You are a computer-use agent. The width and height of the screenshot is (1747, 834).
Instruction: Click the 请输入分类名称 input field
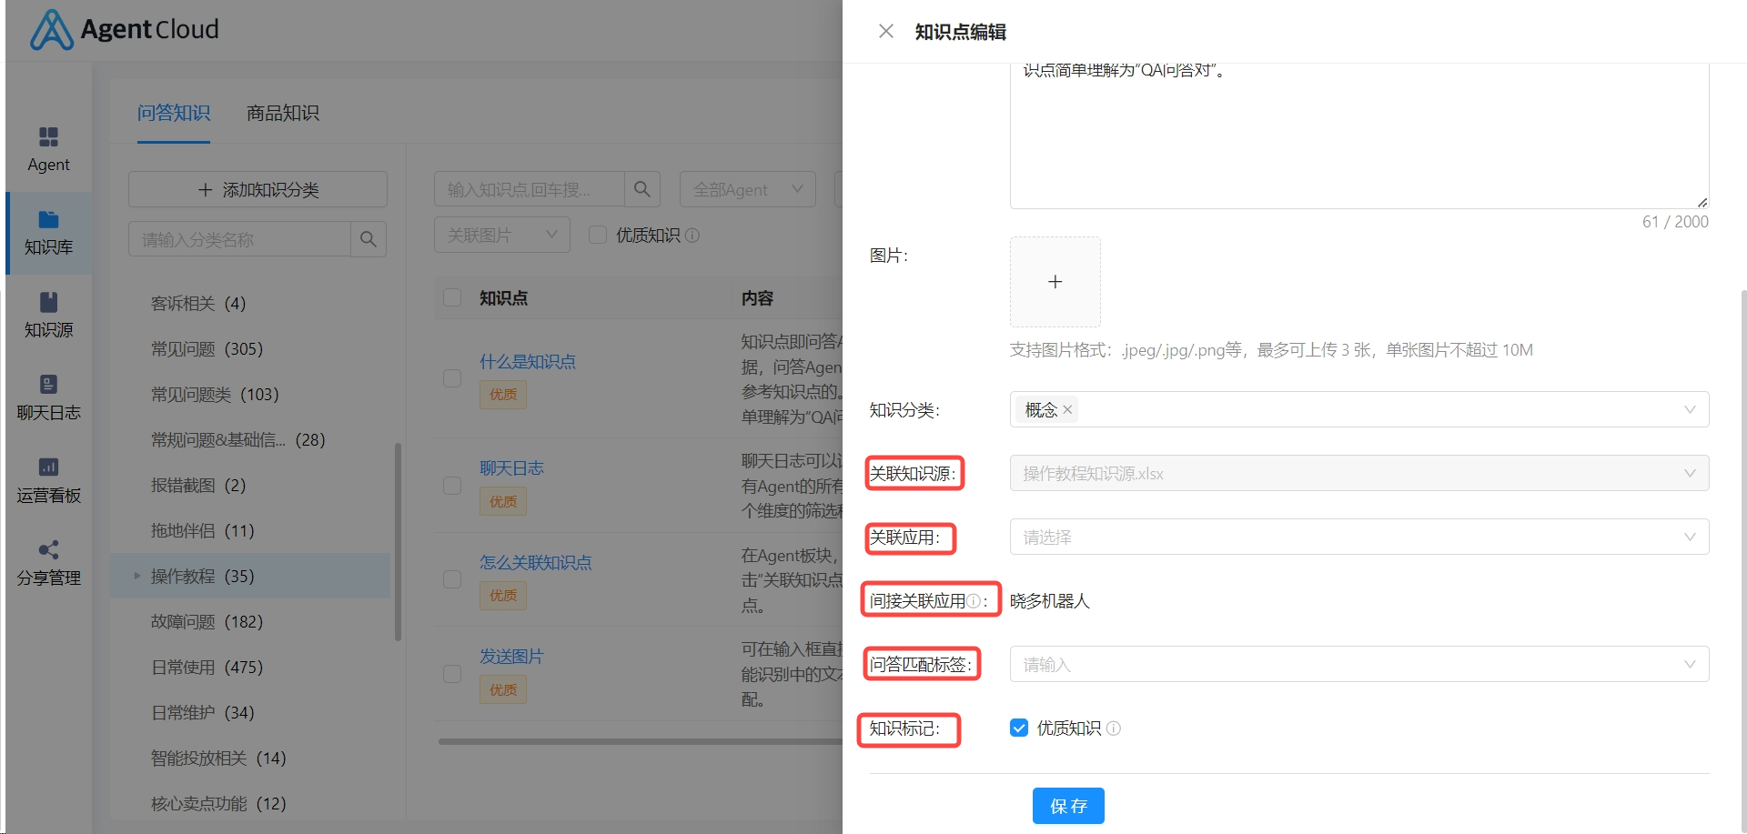[x=239, y=239]
